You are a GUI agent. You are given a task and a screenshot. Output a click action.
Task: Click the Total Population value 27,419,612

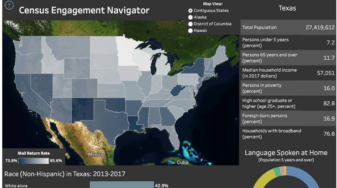[x=320, y=27]
